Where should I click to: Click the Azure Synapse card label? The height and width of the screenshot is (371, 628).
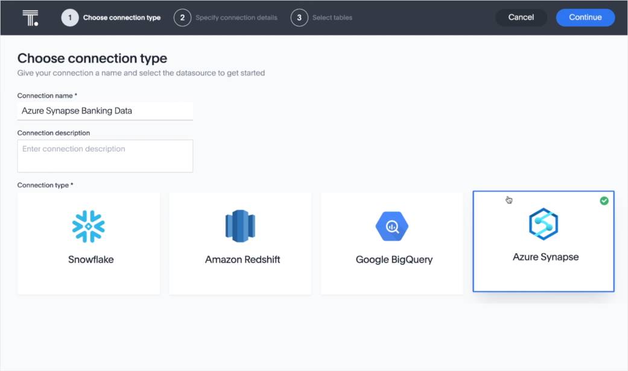(x=545, y=257)
